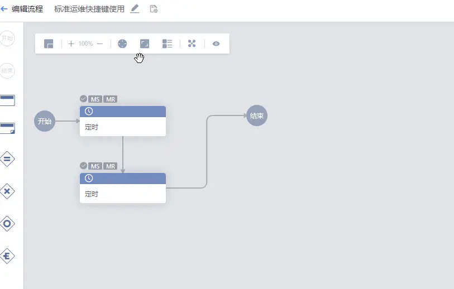Click the crosshair locate icon in toolbar
This screenshot has width=454, height=289.
point(122,44)
